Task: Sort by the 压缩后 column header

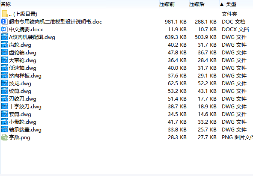Action: click(197, 4)
